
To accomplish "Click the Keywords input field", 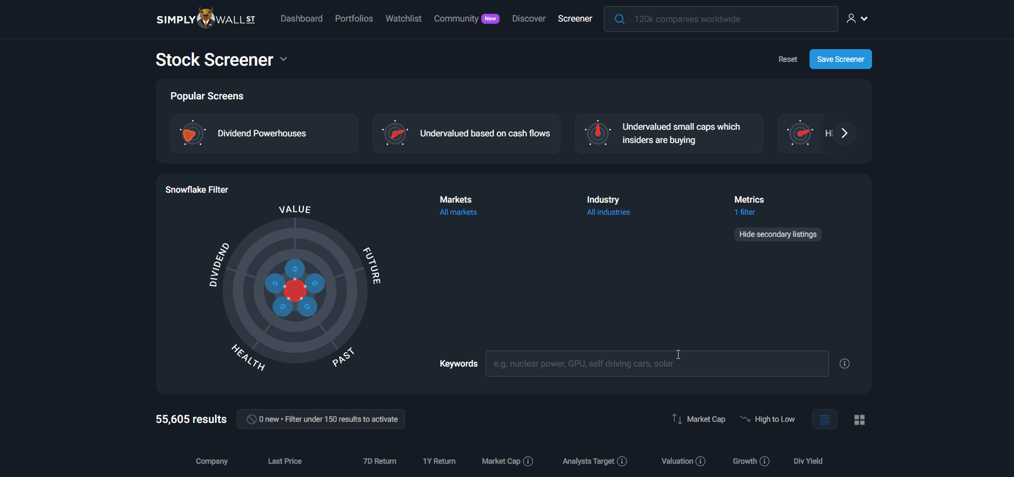I will [656, 364].
